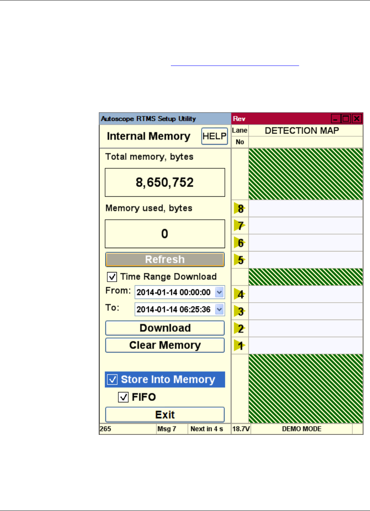Image resolution: width=370 pixels, height=511 pixels.
Task: Click the lane 3 arrow marker
Action: 240,311
